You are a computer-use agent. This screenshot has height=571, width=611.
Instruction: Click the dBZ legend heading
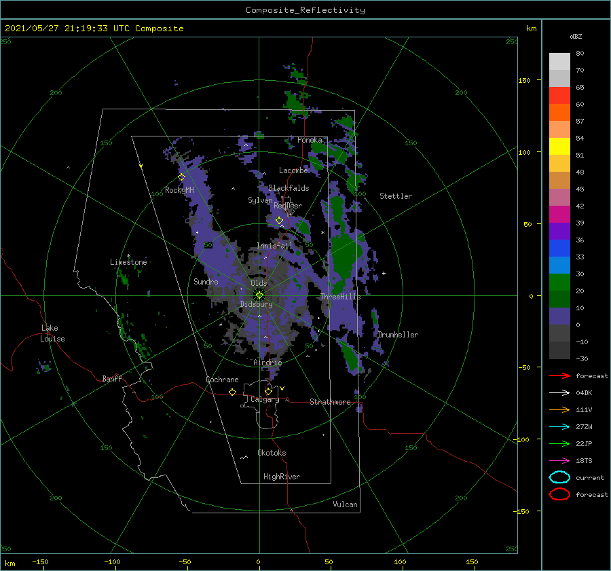coord(576,36)
